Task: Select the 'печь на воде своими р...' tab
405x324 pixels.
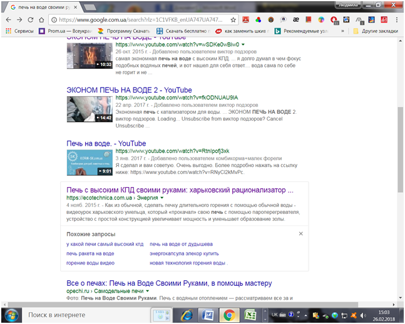Action: tap(41, 8)
